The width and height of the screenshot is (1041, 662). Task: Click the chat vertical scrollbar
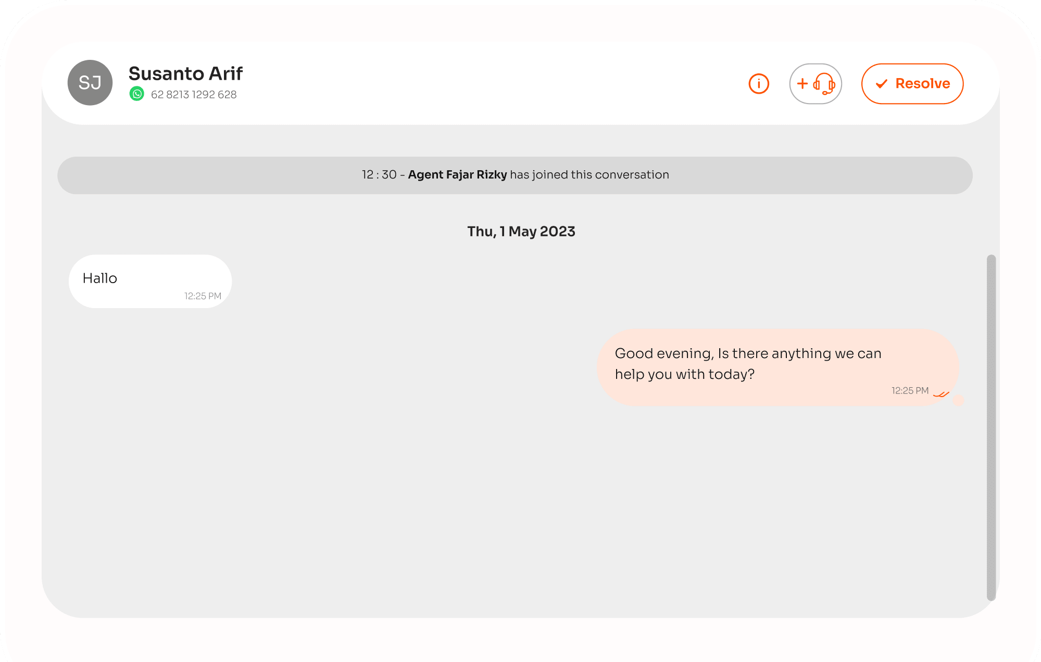991,427
